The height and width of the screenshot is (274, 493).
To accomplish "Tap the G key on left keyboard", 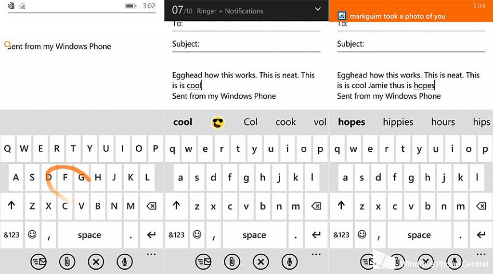I will click(x=81, y=177).
